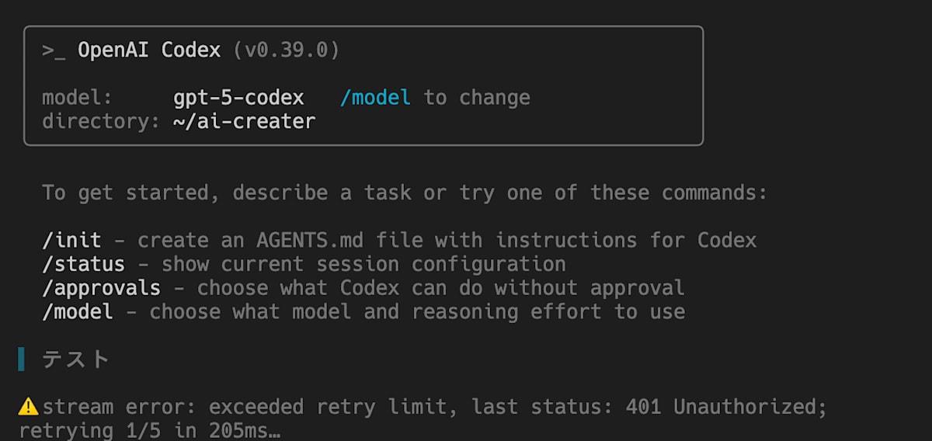Click the ~/ai-creater directory path
932x441 pixels.
point(245,122)
